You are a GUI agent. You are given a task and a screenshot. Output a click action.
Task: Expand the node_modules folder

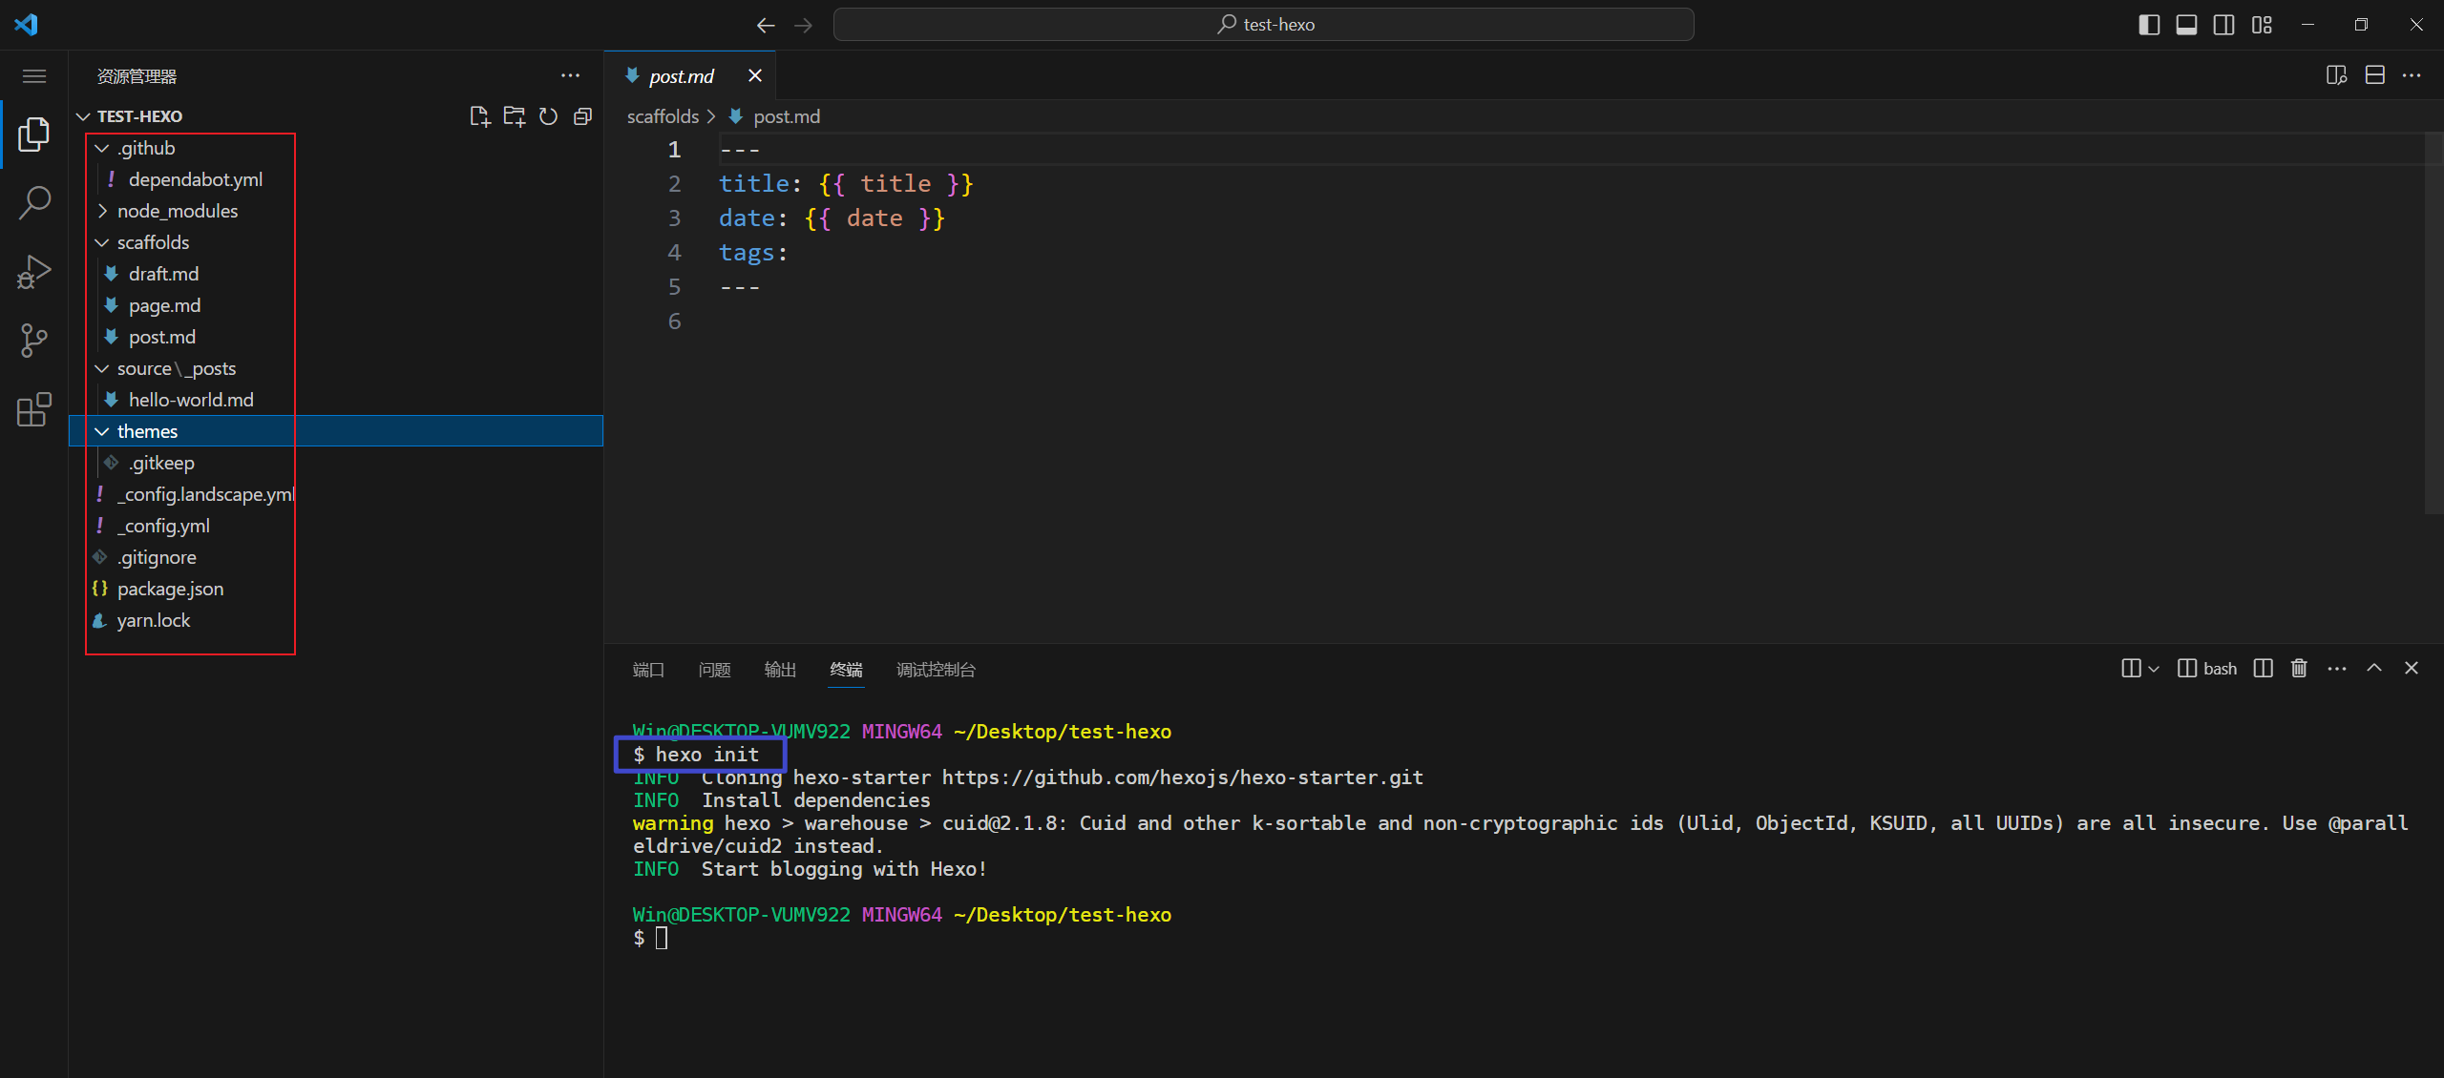177,211
